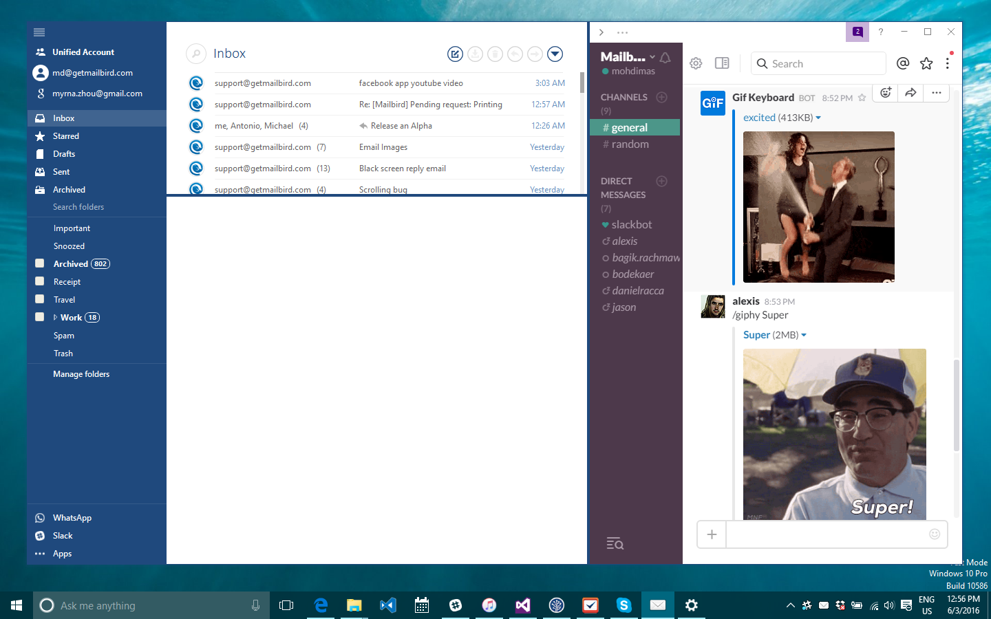The width and height of the screenshot is (991, 619).
Task: Click the Travel label color square
Action: tap(39, 299)
